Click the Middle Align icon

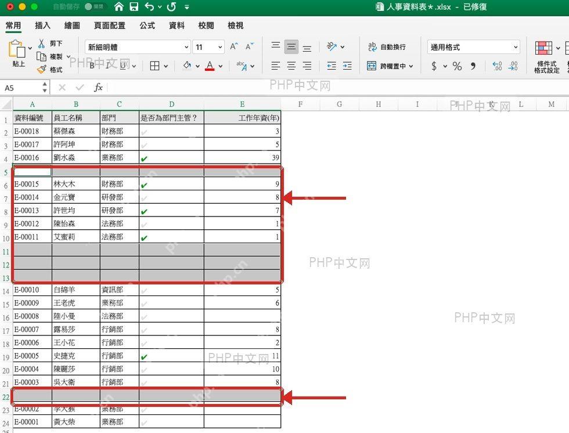(291, 46)
